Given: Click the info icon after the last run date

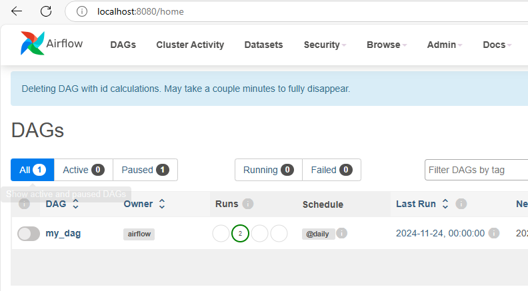Looking at the screenshot, I should (x=494, y=234).
